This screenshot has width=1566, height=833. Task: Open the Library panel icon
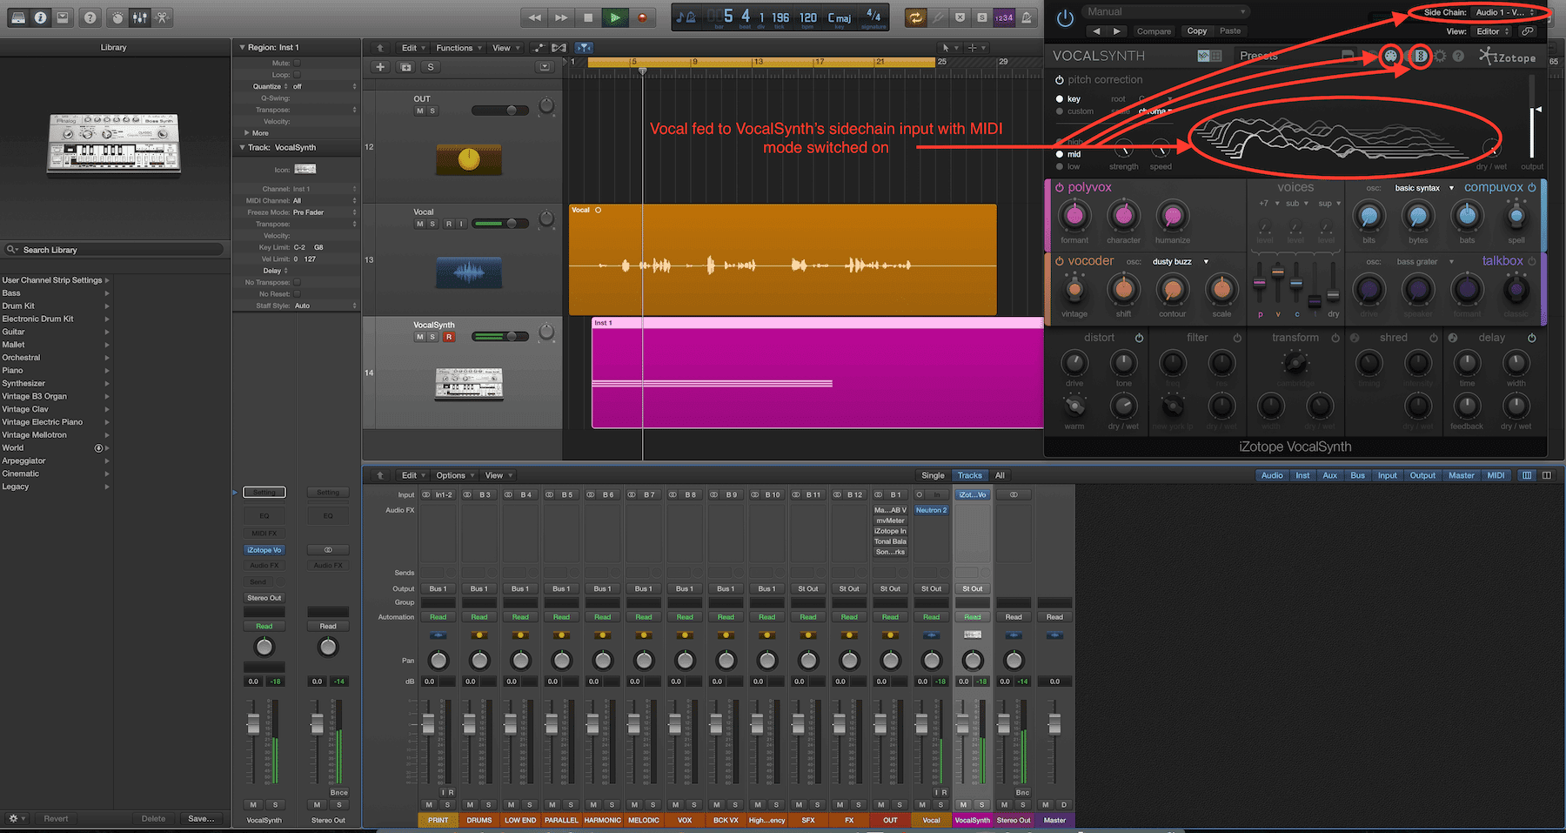18,17
